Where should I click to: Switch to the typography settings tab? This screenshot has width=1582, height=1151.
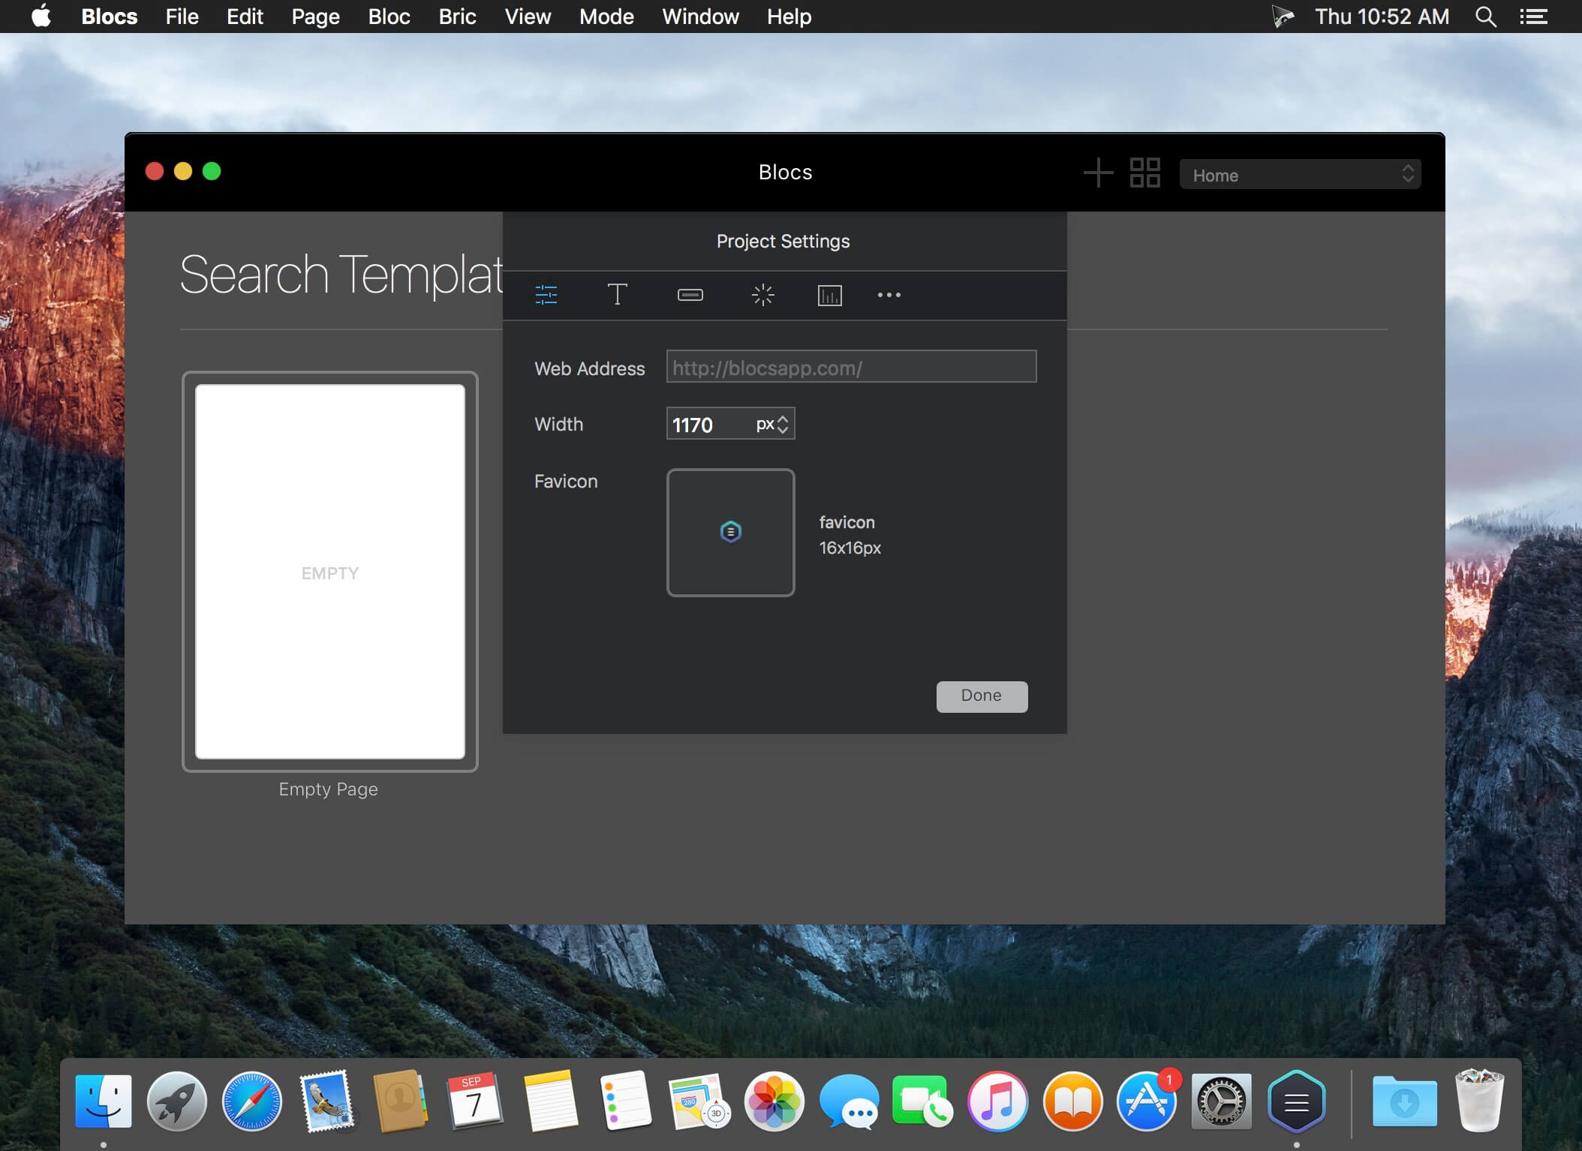(x=617, y=295)
